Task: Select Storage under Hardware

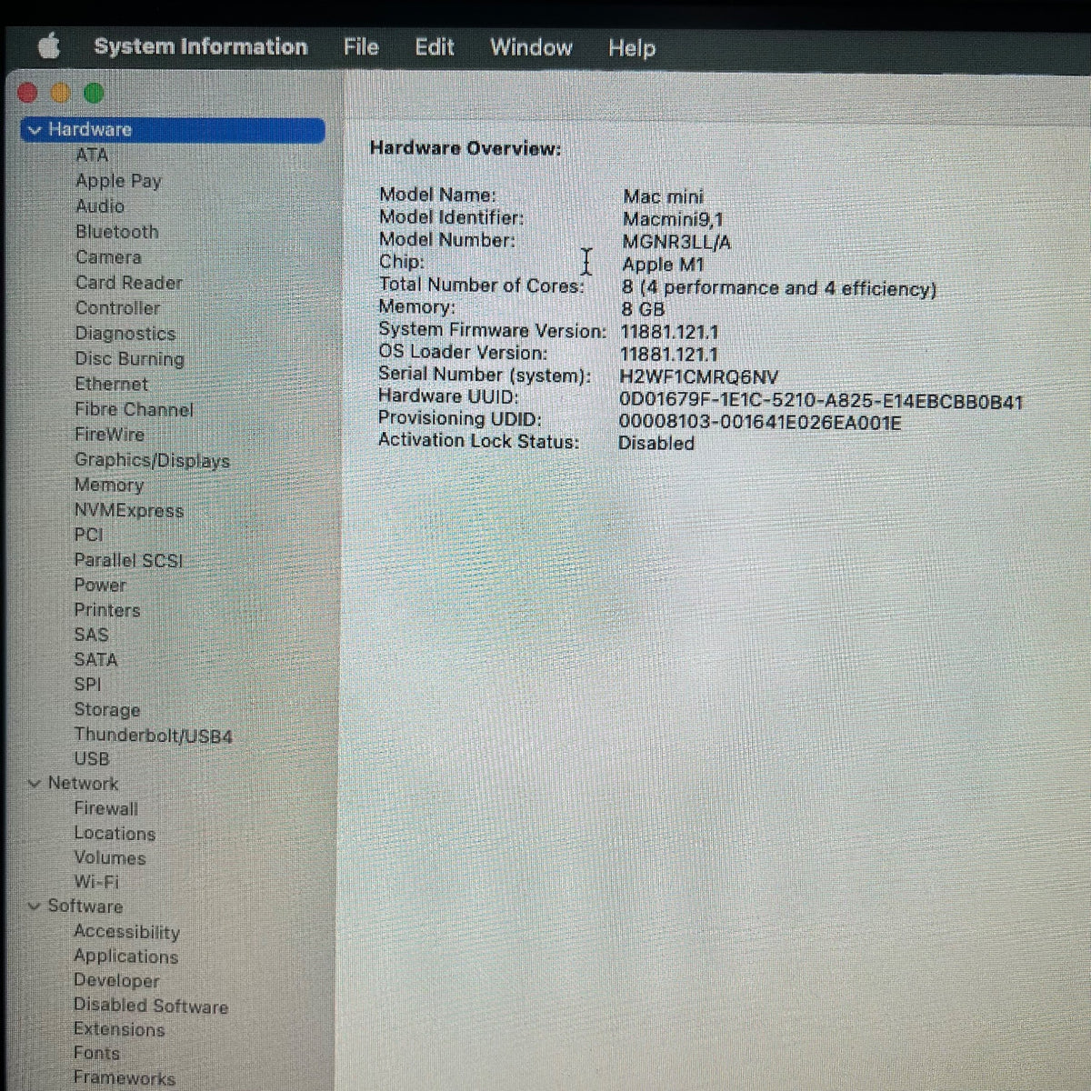Action: [x=107, y=710]
